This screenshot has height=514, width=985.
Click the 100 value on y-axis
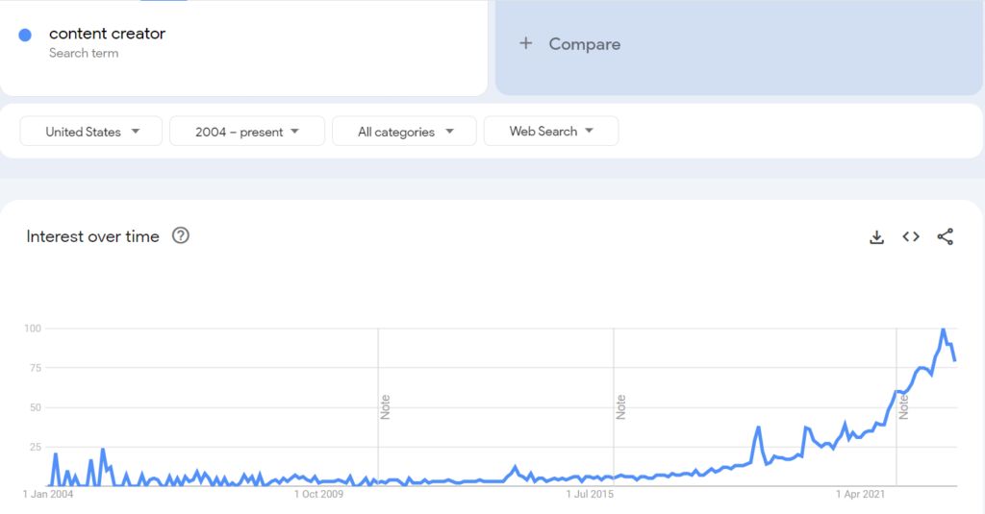coord(33,329)
